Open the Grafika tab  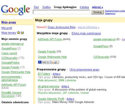tap(46, 7)
